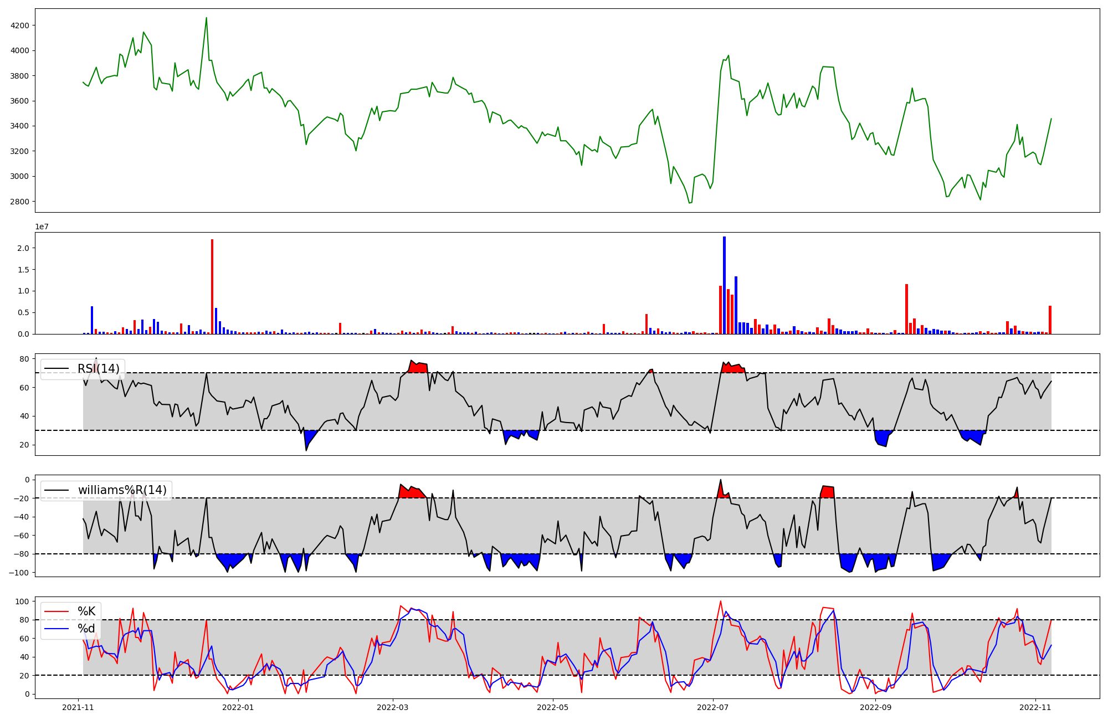
Task: Click the 2022-07 x-axis tick label
Action: pyautogui.click(x=712, y=707)
